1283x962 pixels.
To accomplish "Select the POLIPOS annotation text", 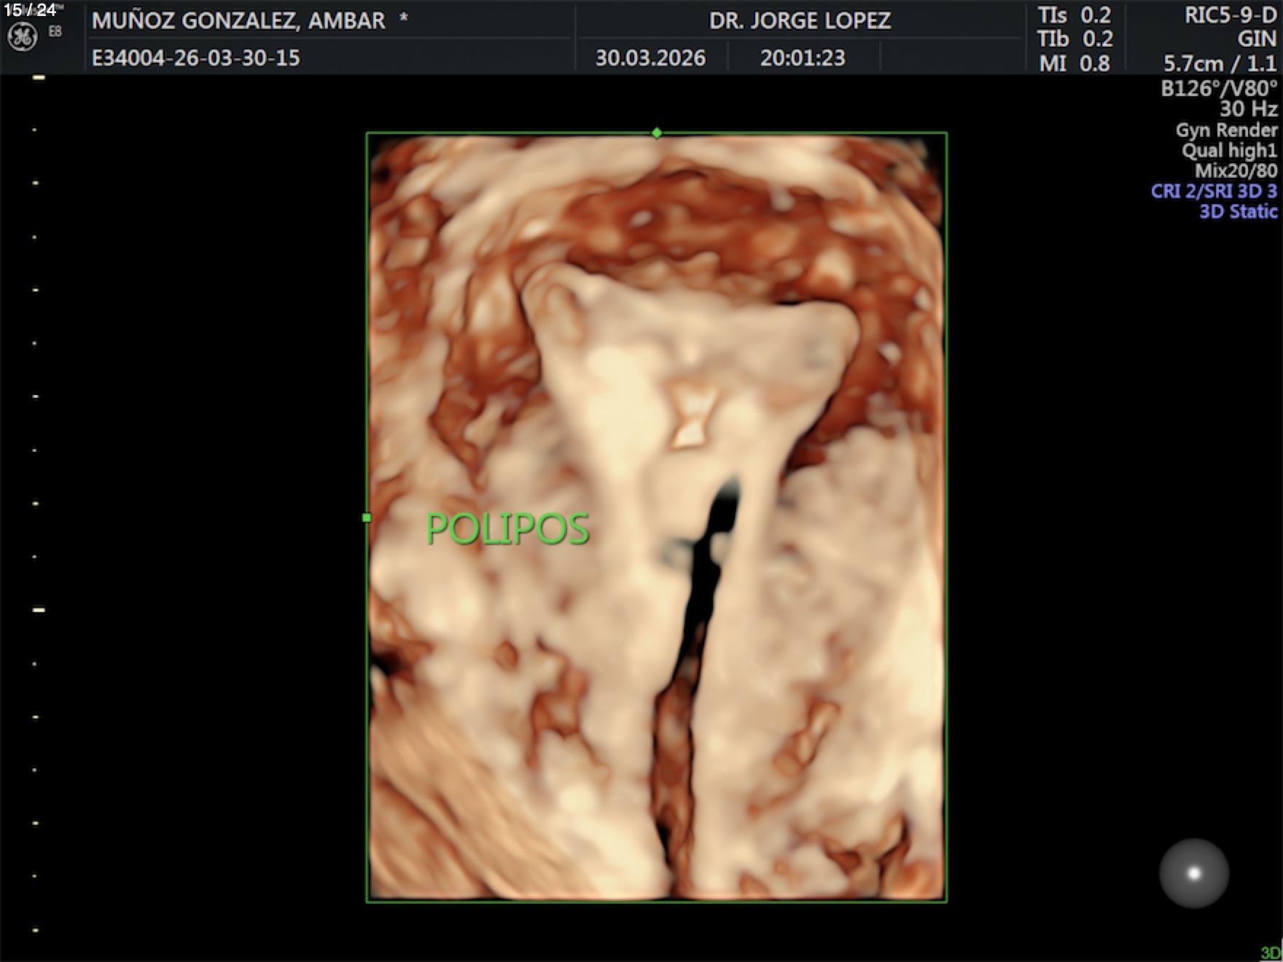I will 507,528.
